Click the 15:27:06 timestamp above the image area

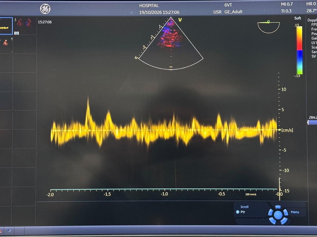(45, 22)
